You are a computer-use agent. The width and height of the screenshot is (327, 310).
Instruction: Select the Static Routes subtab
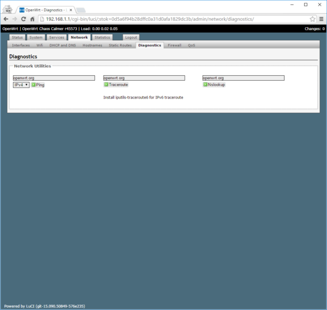tap(120, 45)
